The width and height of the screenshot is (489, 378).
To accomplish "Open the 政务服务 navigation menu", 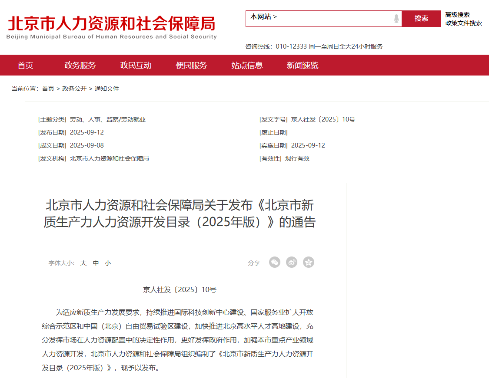I will [80, 66].
